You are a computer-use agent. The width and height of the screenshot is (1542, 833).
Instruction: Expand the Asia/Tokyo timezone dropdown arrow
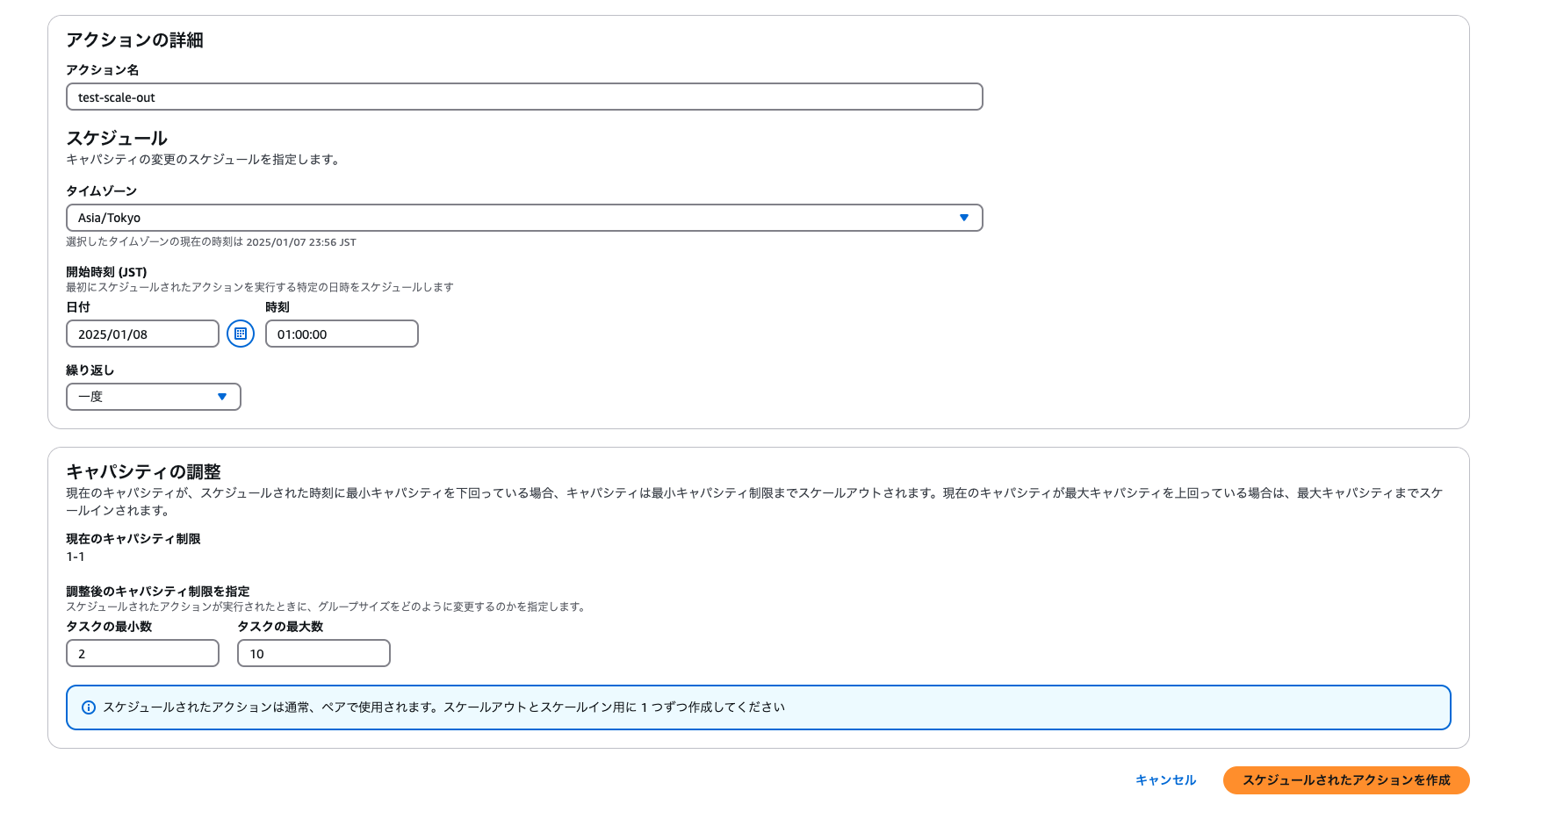click(963, 218)
